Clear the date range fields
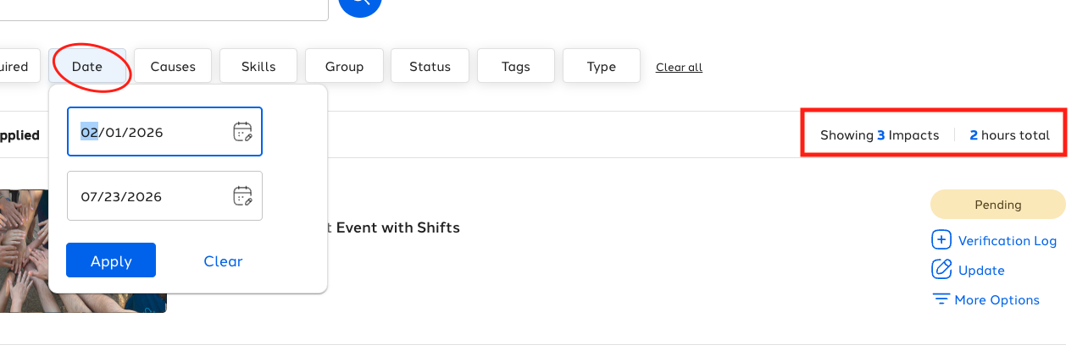This screenshot has width=1088, height=356. (x=223, y=261)
